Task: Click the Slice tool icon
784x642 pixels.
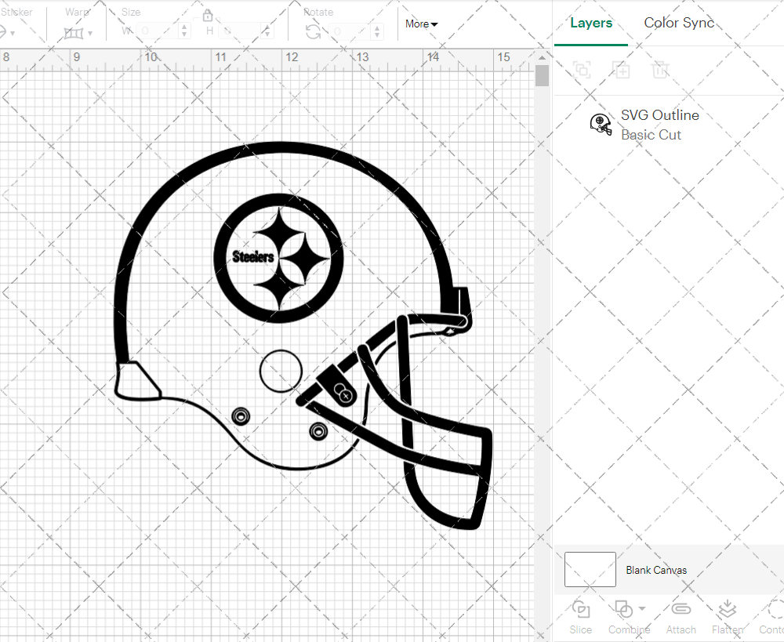Action: pos(581,609)
